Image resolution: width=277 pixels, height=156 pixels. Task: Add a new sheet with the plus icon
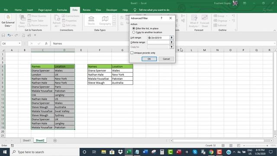point(55,140)
